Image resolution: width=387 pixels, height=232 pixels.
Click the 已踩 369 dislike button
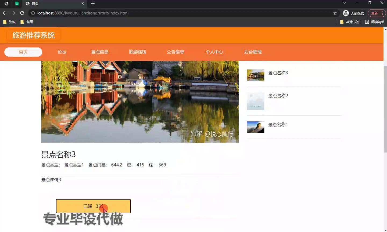tap(93, 206)
